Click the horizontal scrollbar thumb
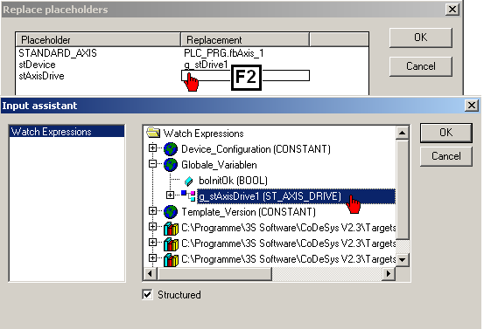 [x=214, y=273]
